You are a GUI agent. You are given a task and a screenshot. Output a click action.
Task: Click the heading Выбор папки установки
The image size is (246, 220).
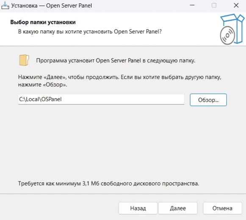(x=43, y=22)
